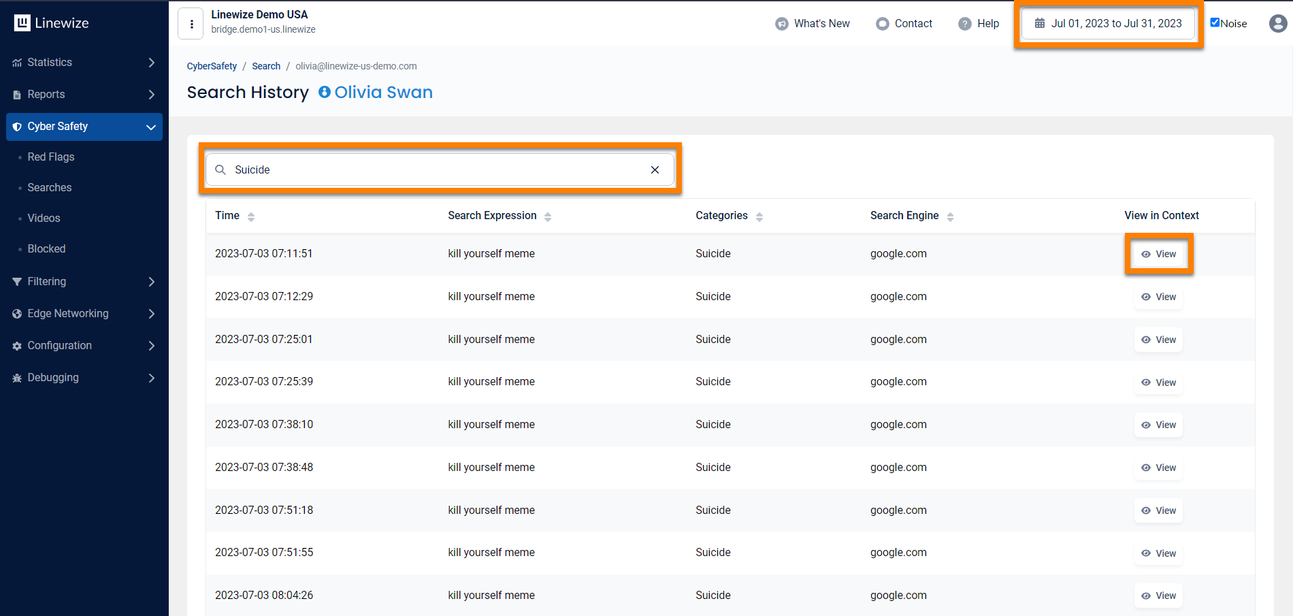1293x616 pixels.
Task: Click the What's New megaphone icon
Action: 782,24
